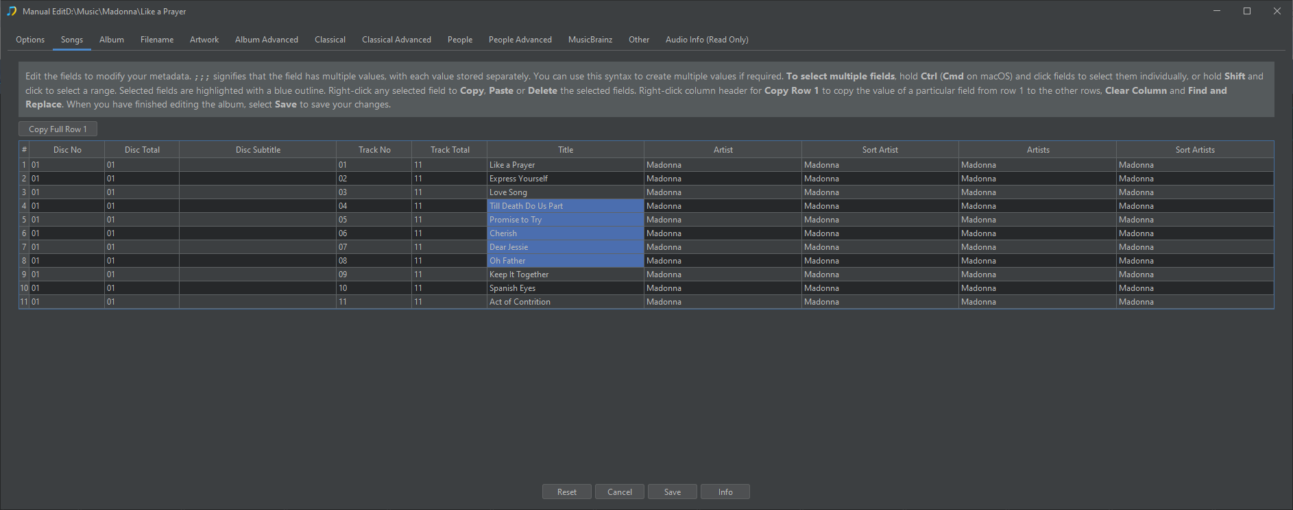The height and width of the screenshot is (510, 1293).
Task: Go to the Artwork tab
Action: (x=204, y=40)
